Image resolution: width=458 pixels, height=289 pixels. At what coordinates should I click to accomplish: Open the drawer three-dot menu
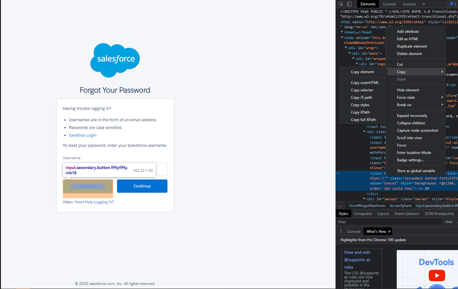[340, 232]
